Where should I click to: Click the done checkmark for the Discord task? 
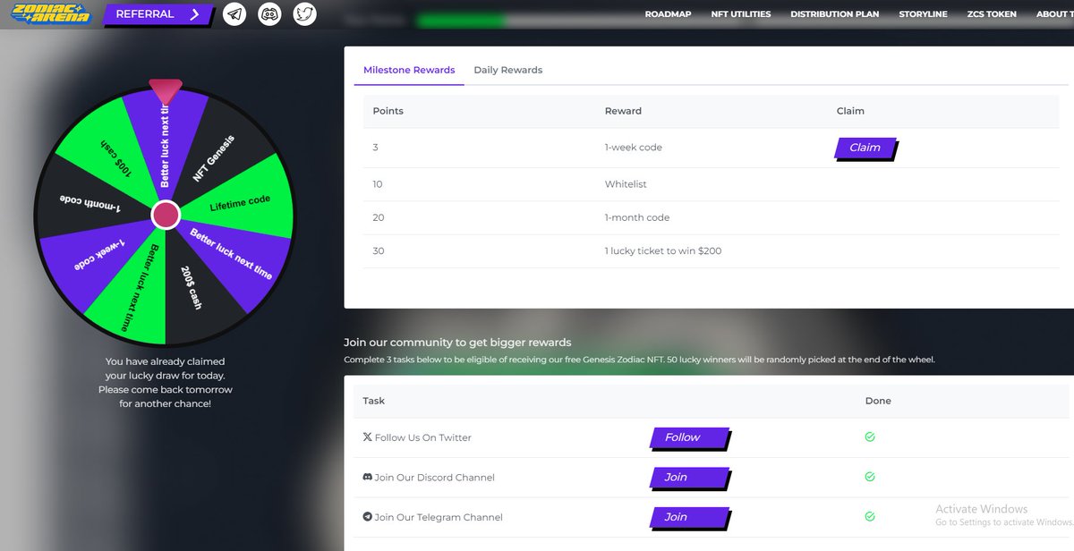868,477
